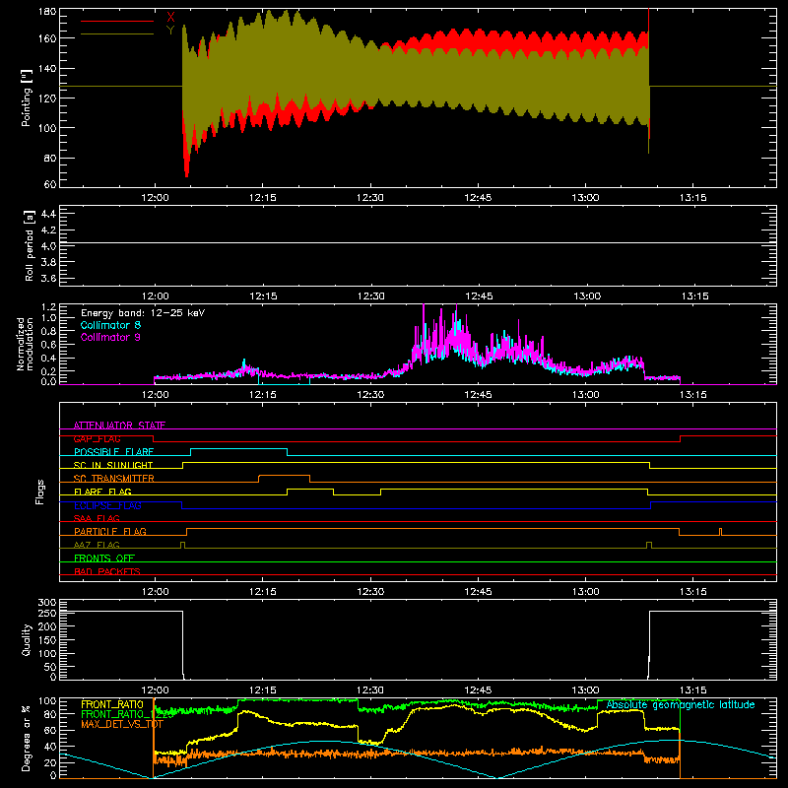Select the 'Energy band: 12-25 keV' label

[x=143, y=313]
